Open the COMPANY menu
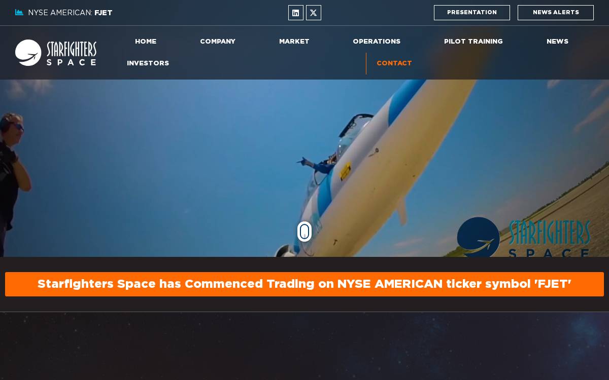609x380 pixels. [x=218, y=42]
